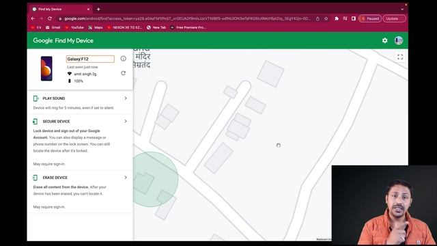Go back in Chrome browser
This screenshot has height=246, width=437.
pyautogui.click(x=33, y=18)
